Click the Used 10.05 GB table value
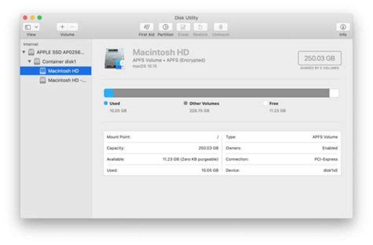 click(x=210, y=170)
